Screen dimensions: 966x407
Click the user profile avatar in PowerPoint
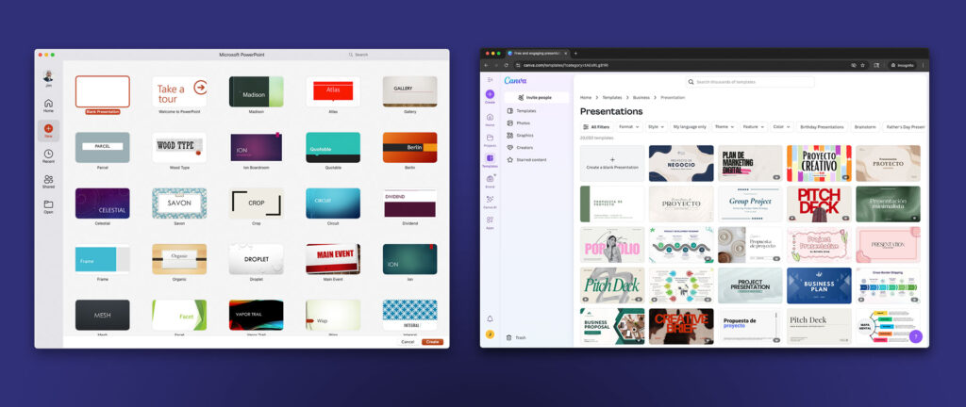click(48, 75)
